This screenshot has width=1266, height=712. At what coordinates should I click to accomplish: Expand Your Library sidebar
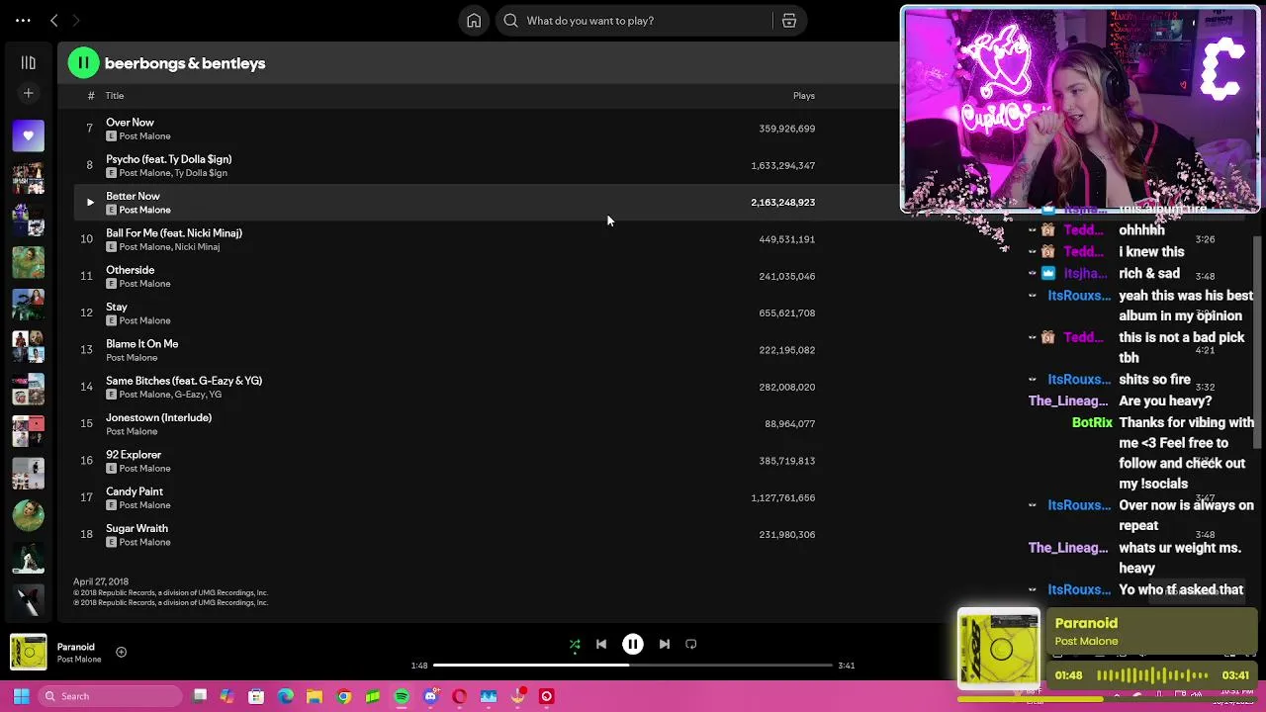28,62
